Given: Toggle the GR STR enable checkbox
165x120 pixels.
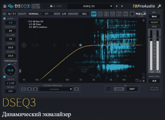Looking at the screenshot, I should (x=4, y=77).
